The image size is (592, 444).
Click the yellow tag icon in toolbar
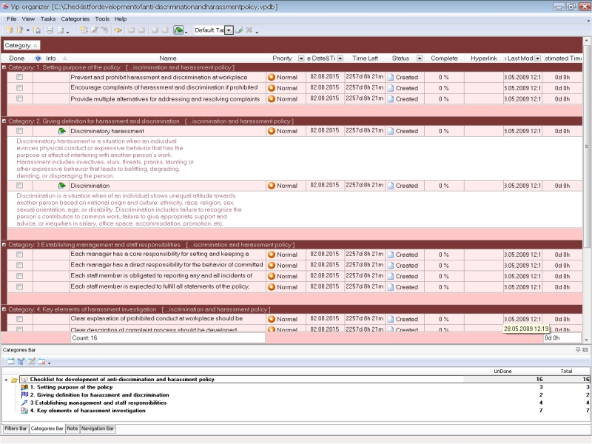[118, 30]
